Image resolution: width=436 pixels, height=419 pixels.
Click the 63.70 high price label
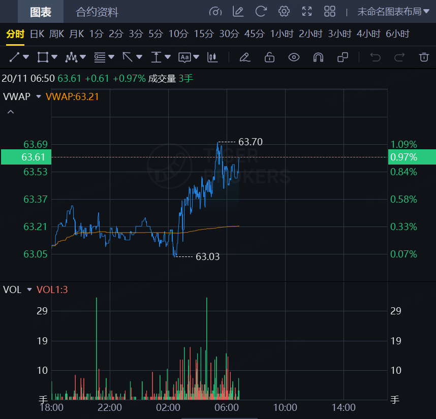pyautogui.click(x=251, y=142)
